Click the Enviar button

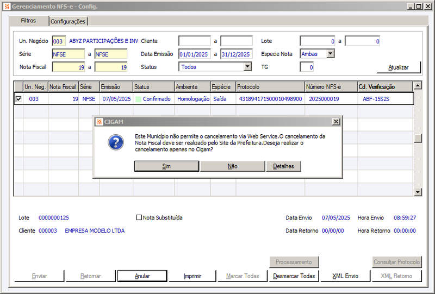[39, 276]
